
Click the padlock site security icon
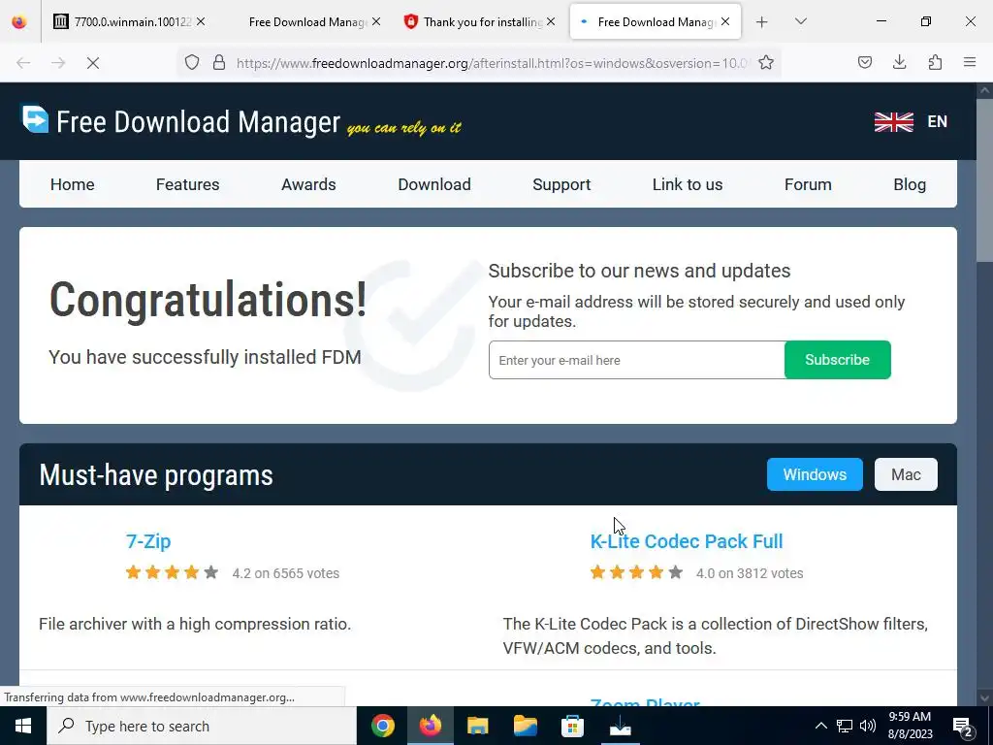click(219, 62)
